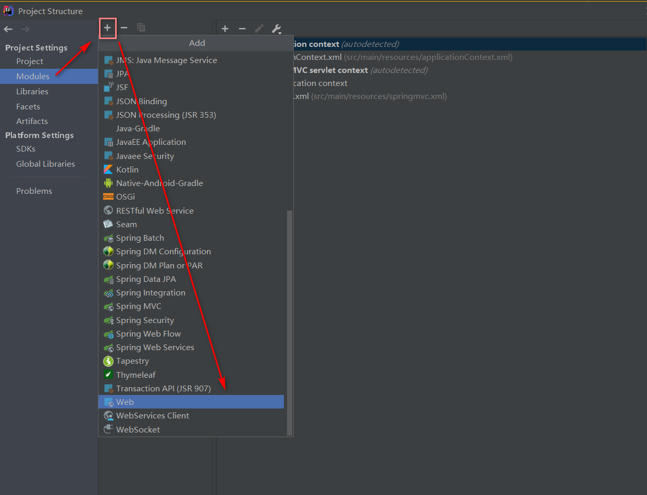Choose JSON Binding from Add list
Viewport: 647px width, 495px height.
[192, 101]
